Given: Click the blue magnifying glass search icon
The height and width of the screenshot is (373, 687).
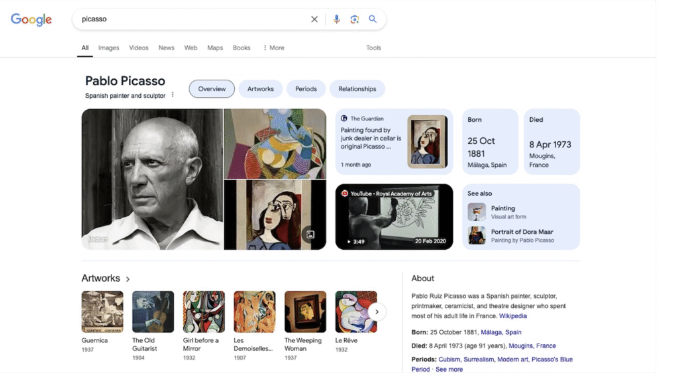Looking at the screenshot, I should pos(373,19).
